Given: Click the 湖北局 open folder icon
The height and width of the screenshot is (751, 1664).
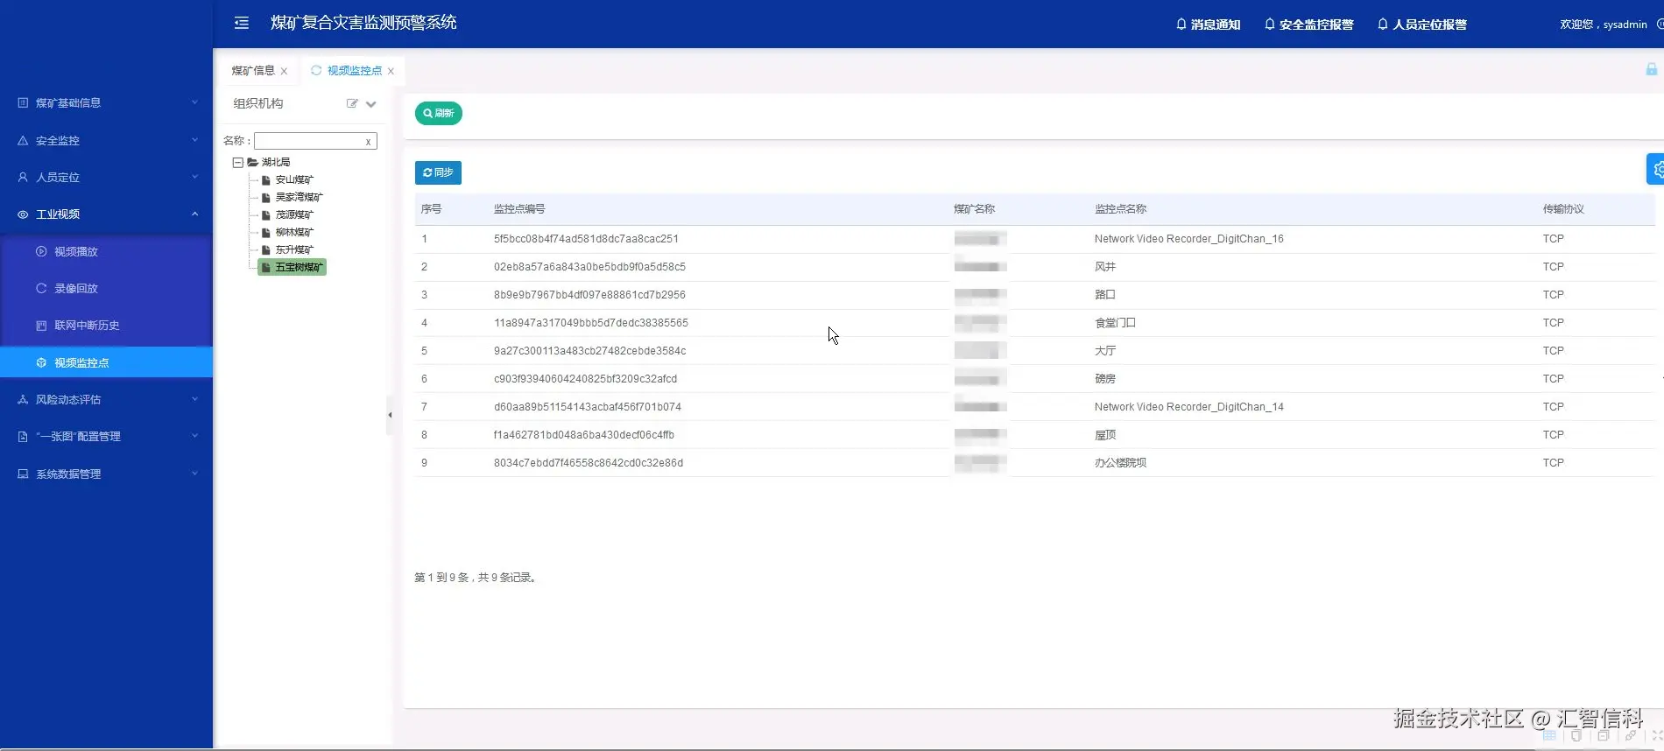Looking at the screenshot, I should click(252, 163).
